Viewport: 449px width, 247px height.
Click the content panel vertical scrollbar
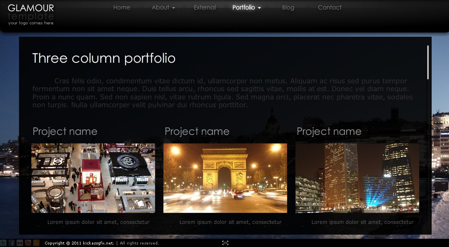[x=428, y=63]
